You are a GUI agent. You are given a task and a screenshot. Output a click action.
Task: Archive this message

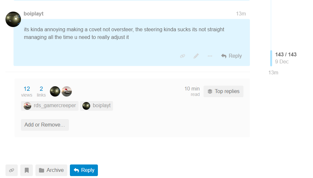pyautogui.click(x=52, y=170)
